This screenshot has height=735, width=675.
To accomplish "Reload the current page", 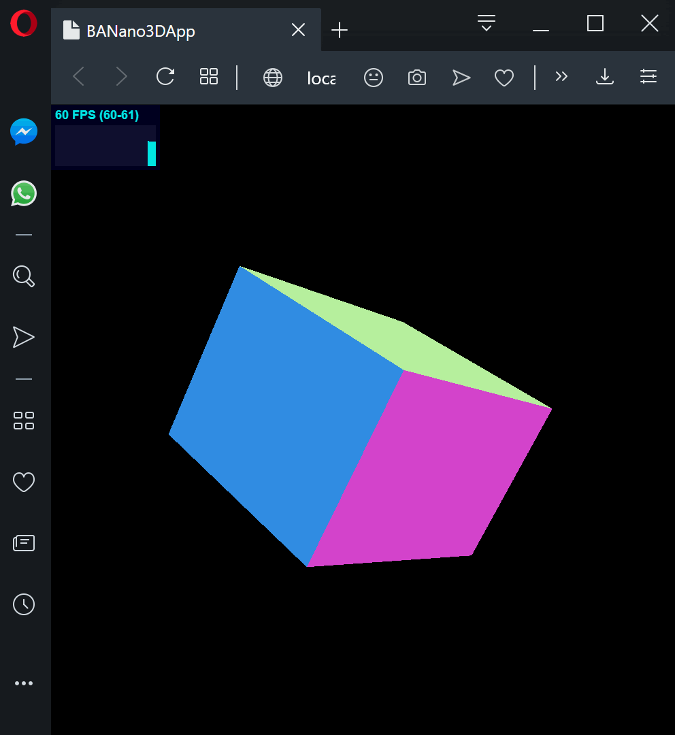I will (x=165, y=78).
